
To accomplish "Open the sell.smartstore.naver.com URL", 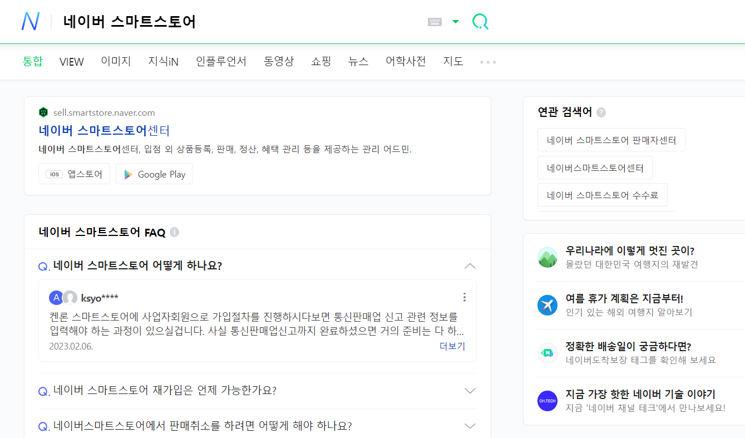I will [104, 112].
